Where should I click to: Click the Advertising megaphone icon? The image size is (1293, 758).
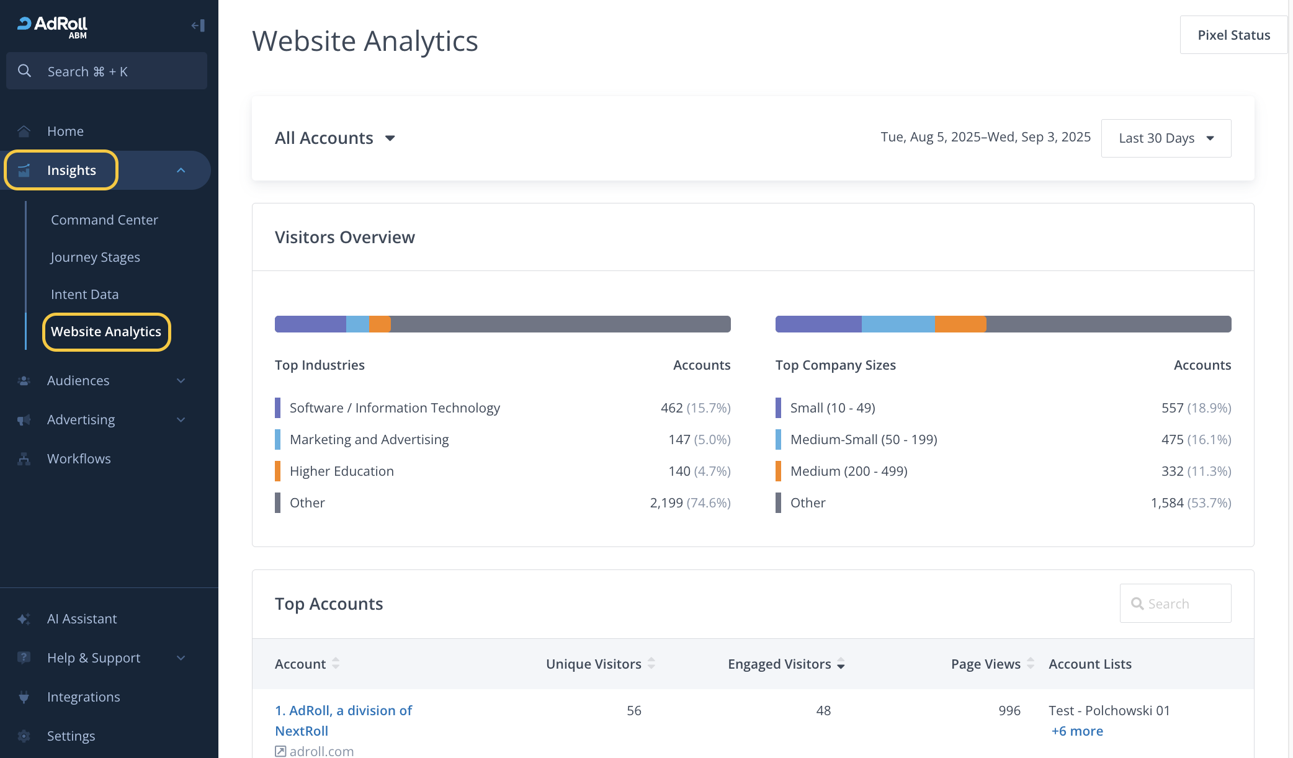pos(24,420)
